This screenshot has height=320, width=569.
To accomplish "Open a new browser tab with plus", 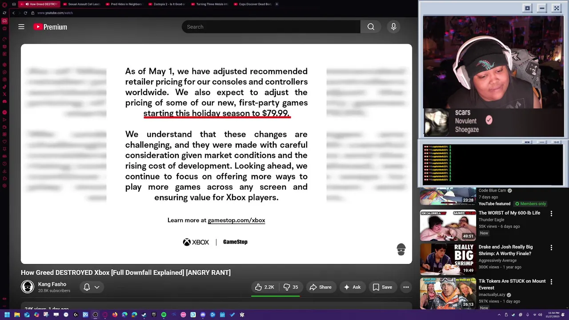I will coord(276,4).
